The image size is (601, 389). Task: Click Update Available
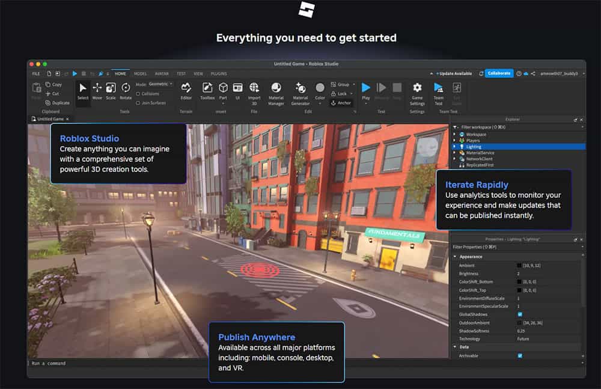point(454,74)
